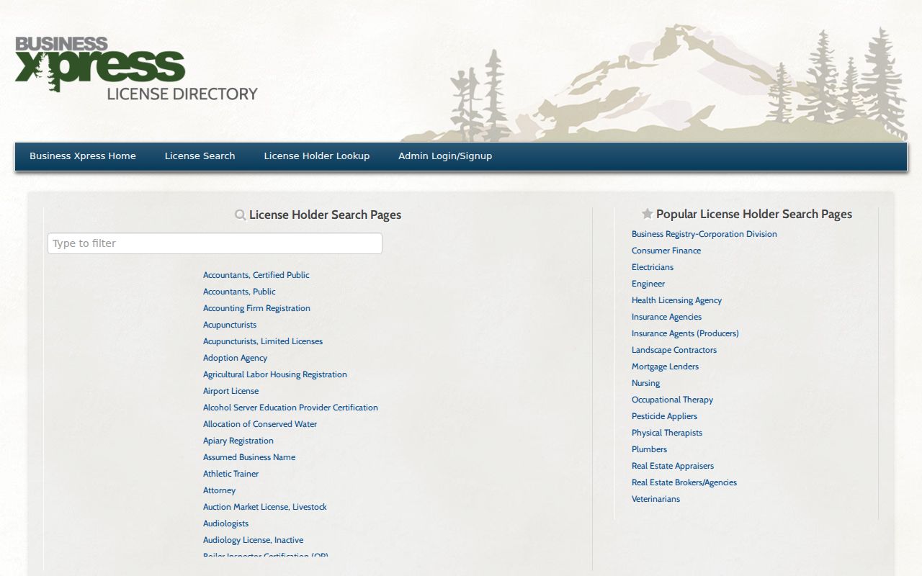Select Plumbers popular link
The image size is (922, 576).
click(649, 449)
